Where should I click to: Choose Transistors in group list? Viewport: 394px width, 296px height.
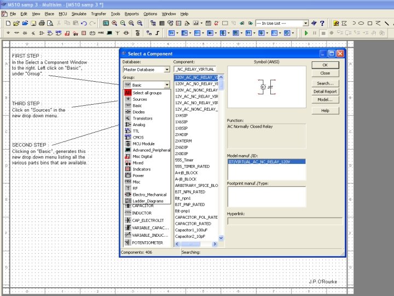coord(147,118)
